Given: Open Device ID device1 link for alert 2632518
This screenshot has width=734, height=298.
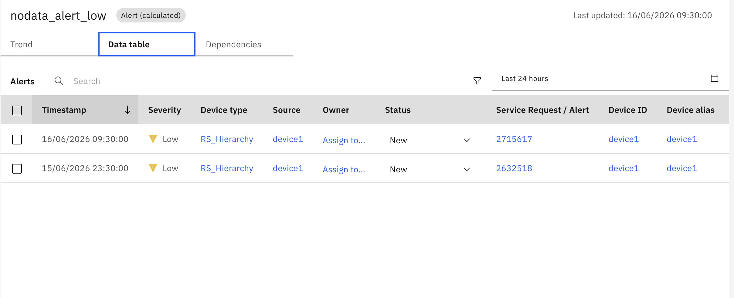Looking at the screenshot, I should (624, 168).
